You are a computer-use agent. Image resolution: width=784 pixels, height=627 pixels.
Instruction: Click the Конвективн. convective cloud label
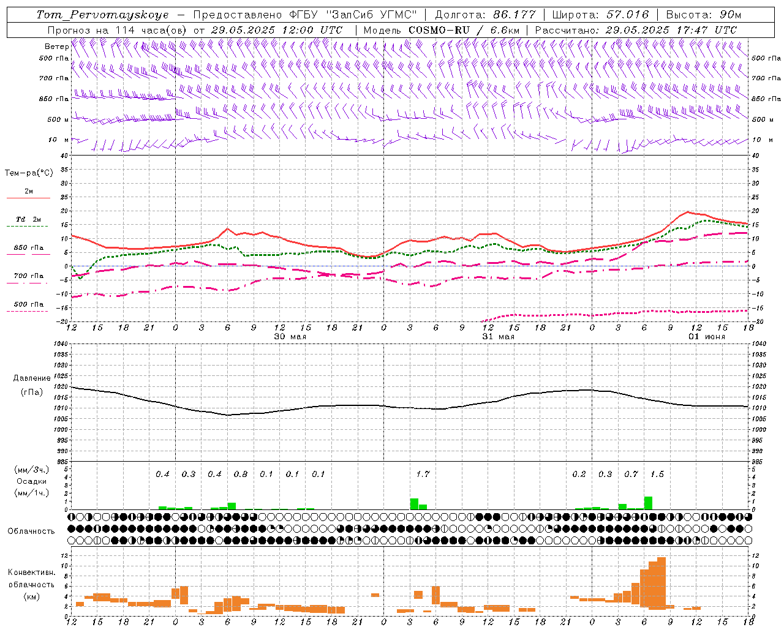31,573
